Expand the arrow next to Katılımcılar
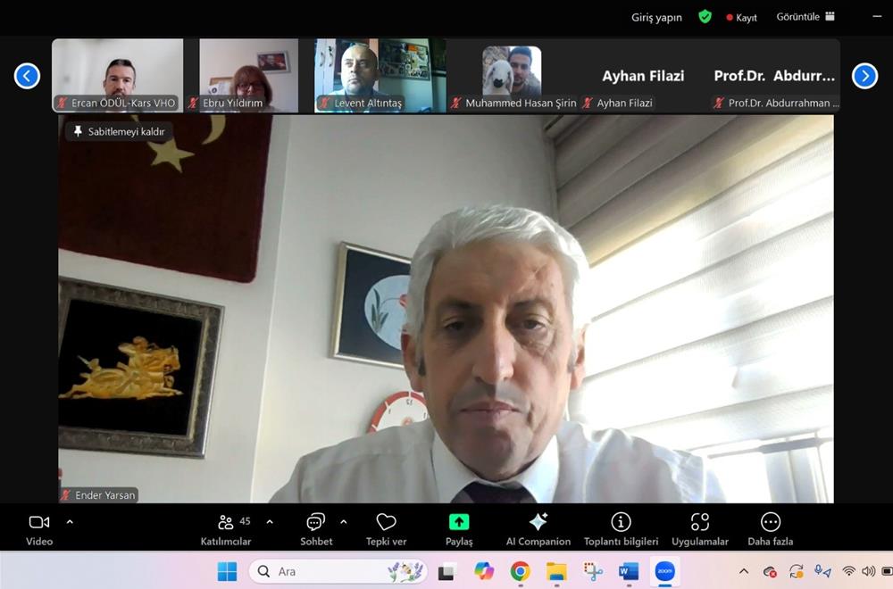Viewport: 893px width, 589px height. click(x=270, y=522)
